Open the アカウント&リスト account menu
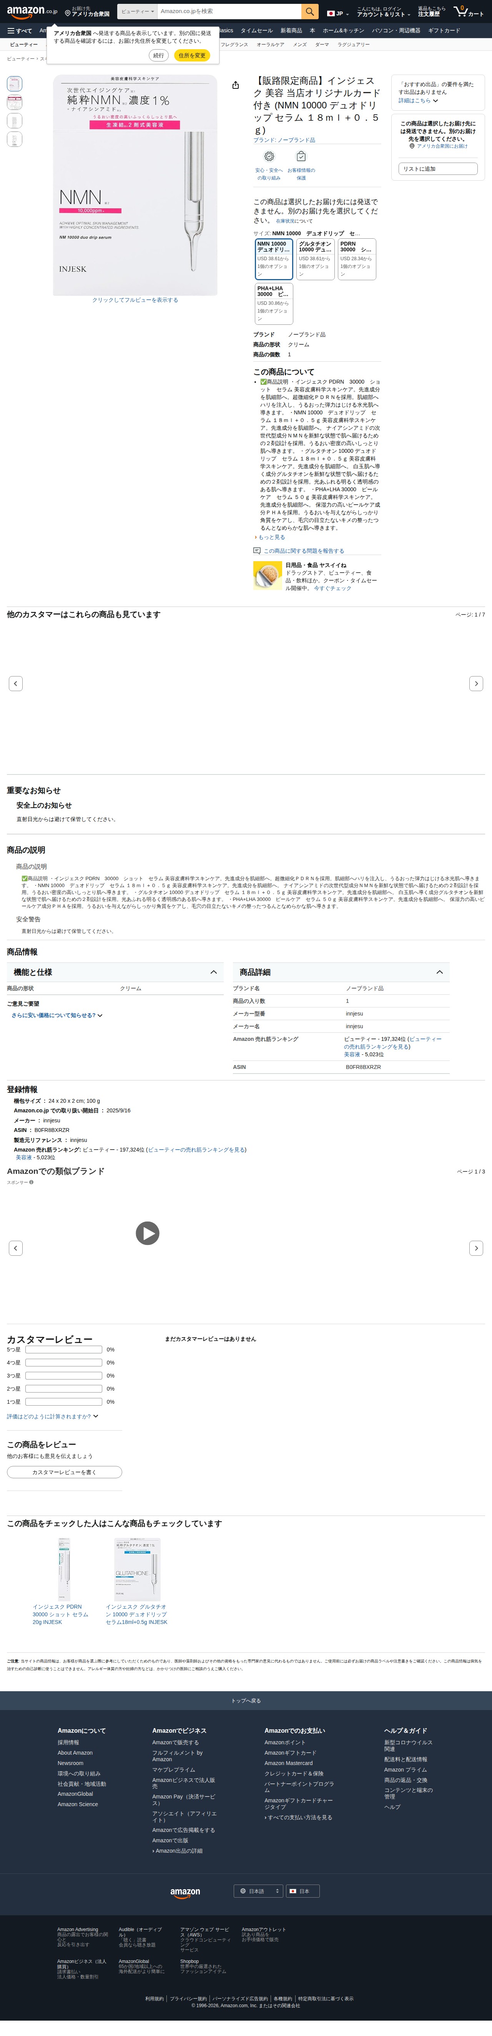This screenshot has height=2036, width=492. [x=383, y=12]
